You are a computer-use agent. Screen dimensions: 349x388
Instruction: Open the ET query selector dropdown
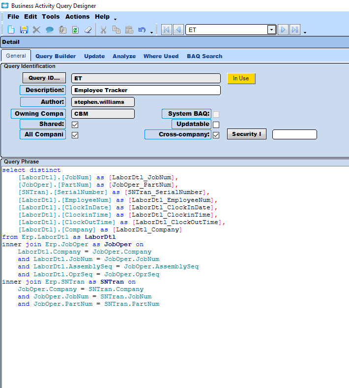coord(271,30)
